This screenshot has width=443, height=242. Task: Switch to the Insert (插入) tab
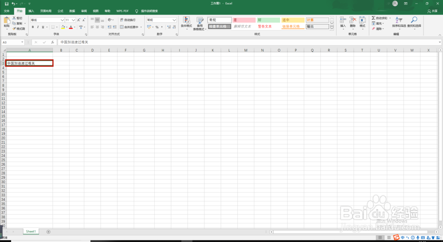pyautogui.click(x=31, y=11)
